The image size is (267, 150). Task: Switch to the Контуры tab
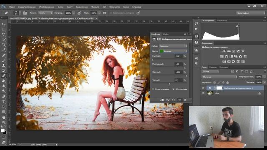coord(224,67)
